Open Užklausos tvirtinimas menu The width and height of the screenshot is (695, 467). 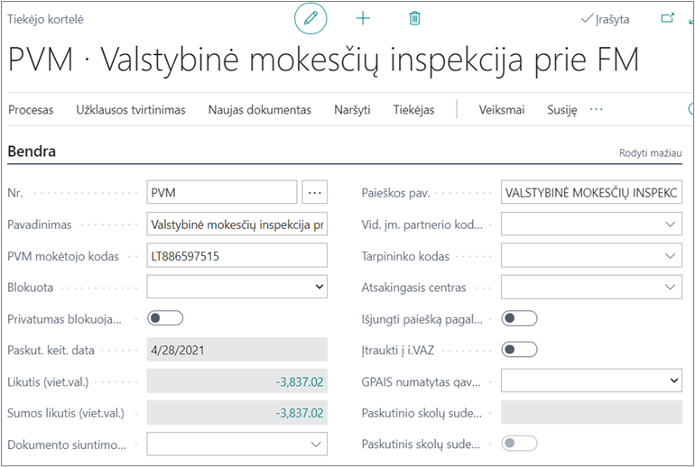(x=131, y=110)
